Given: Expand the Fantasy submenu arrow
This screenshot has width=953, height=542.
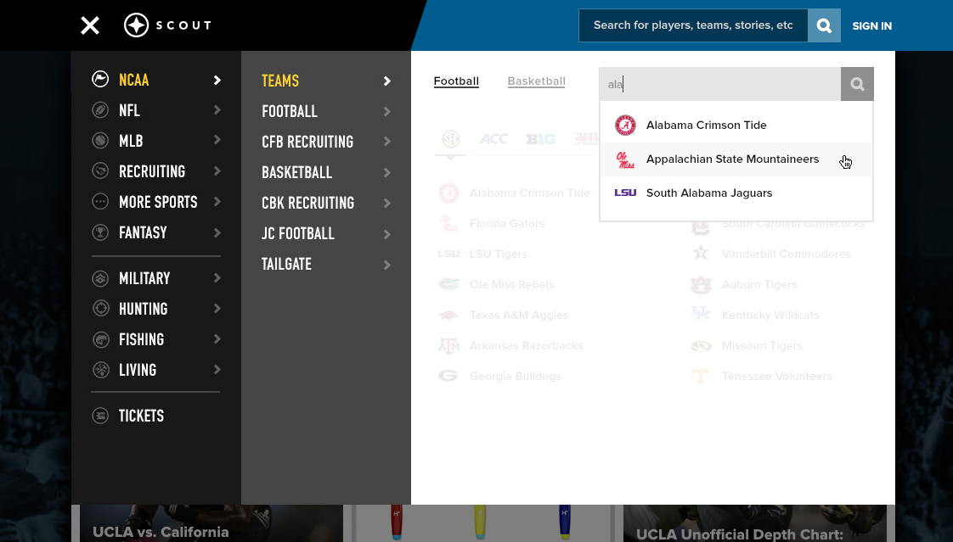Looking at the screenshot, I should 217,232.
